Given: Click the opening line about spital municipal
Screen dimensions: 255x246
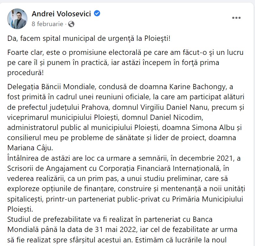Looking at the screenshot, I should 89,38.
